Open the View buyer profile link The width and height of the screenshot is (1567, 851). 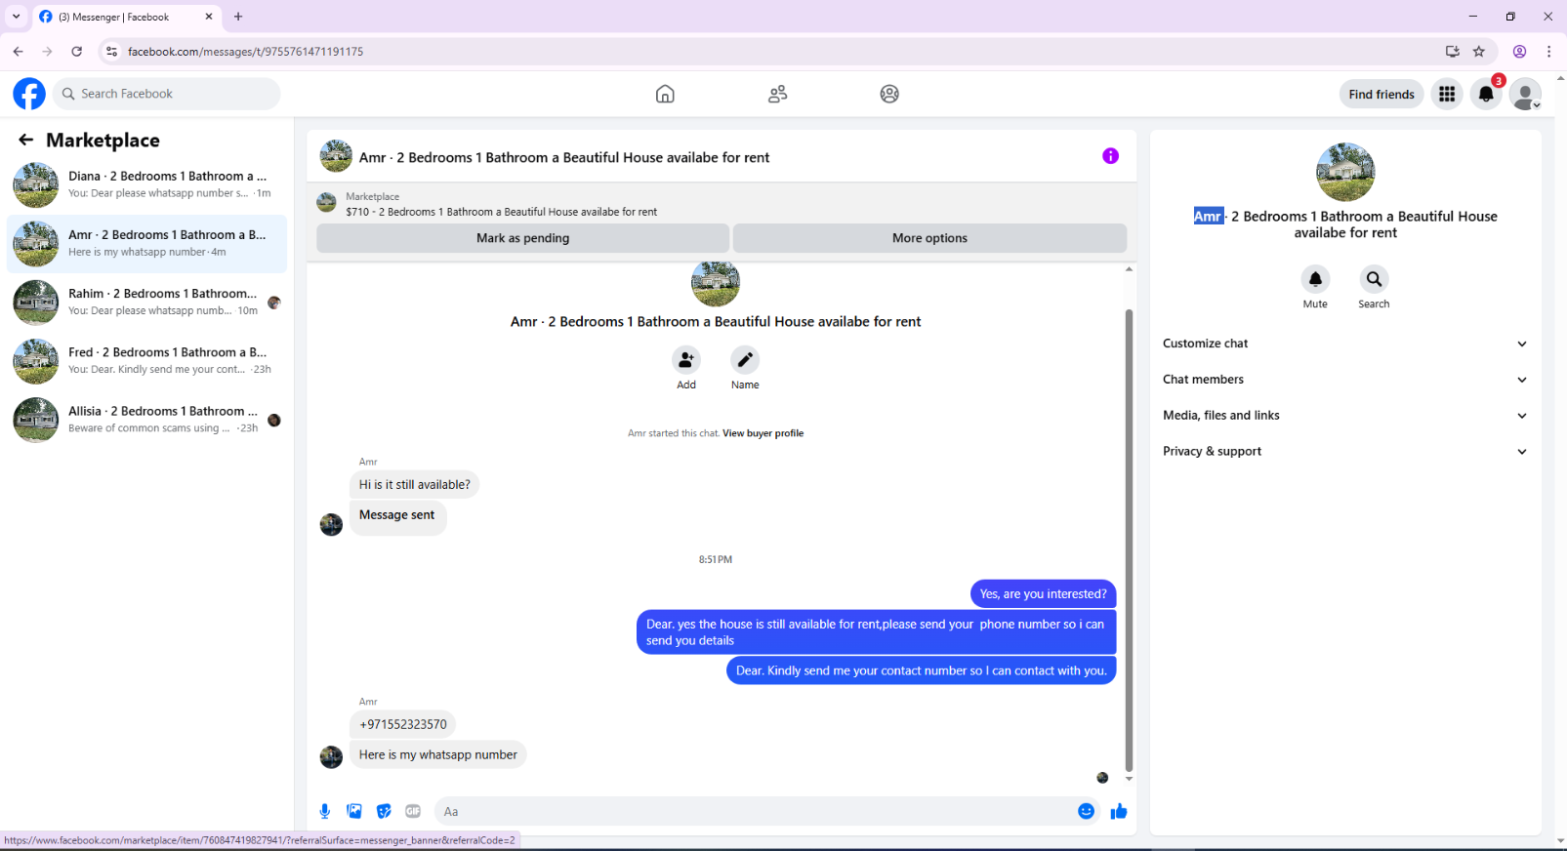click(x=763, y=433)
